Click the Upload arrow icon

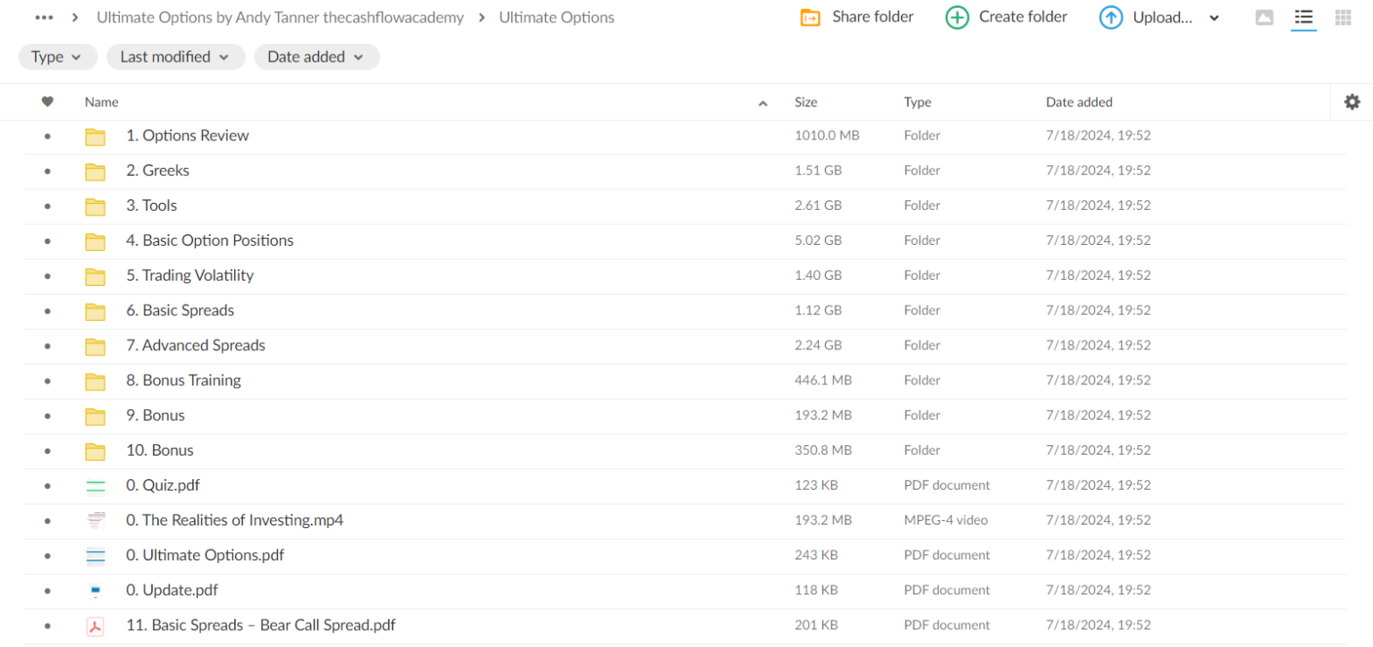click(x=1111, y=18)
